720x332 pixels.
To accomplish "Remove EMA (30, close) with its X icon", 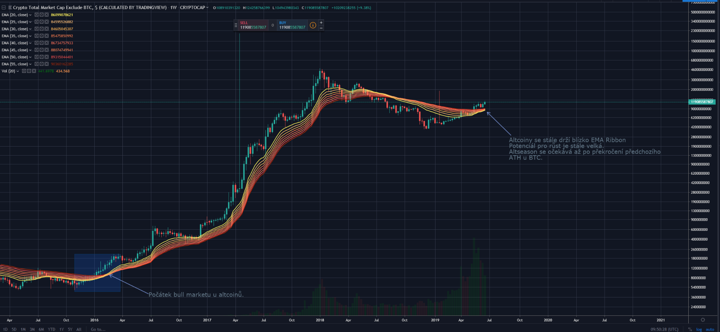I will pos(46,29).
